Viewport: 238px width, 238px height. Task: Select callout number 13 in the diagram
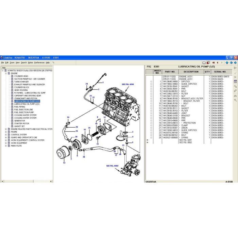tap(64, 163)
